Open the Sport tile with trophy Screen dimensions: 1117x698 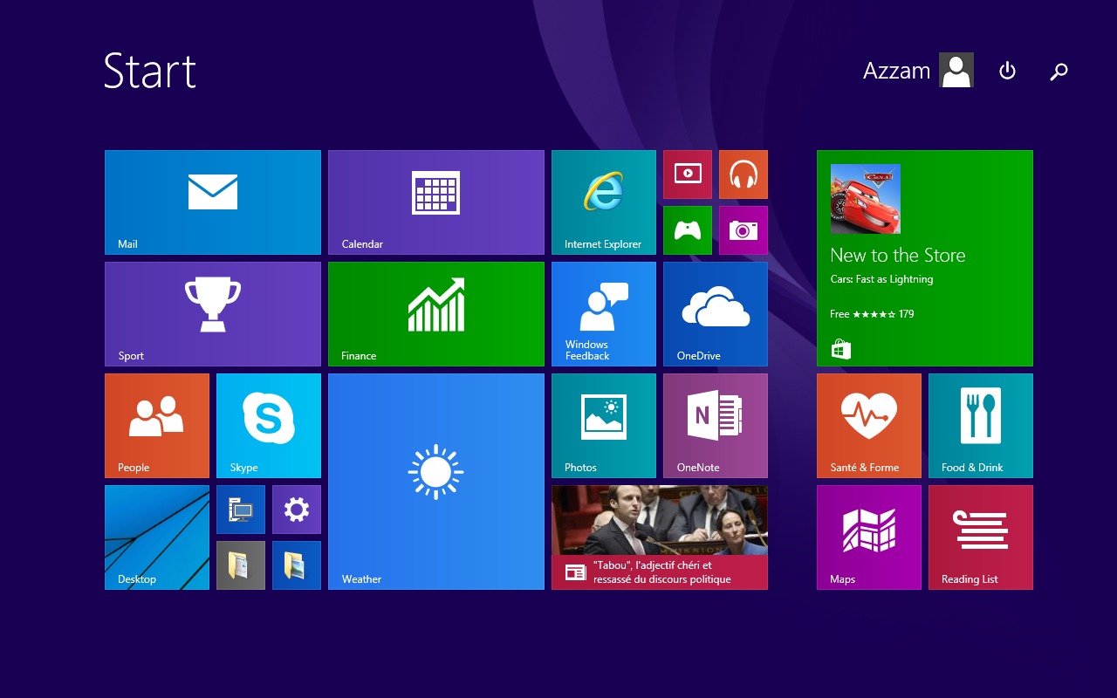coord(213,314)
